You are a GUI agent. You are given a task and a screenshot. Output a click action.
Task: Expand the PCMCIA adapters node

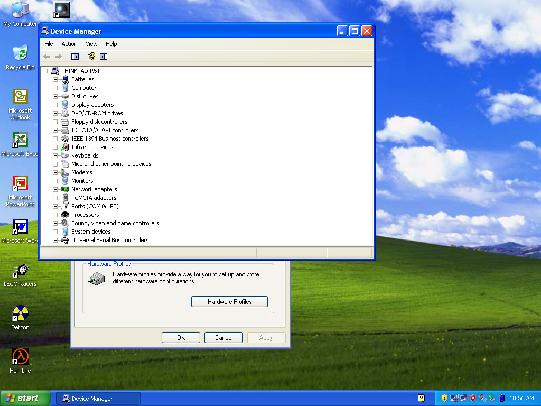[x=55, y=198]
